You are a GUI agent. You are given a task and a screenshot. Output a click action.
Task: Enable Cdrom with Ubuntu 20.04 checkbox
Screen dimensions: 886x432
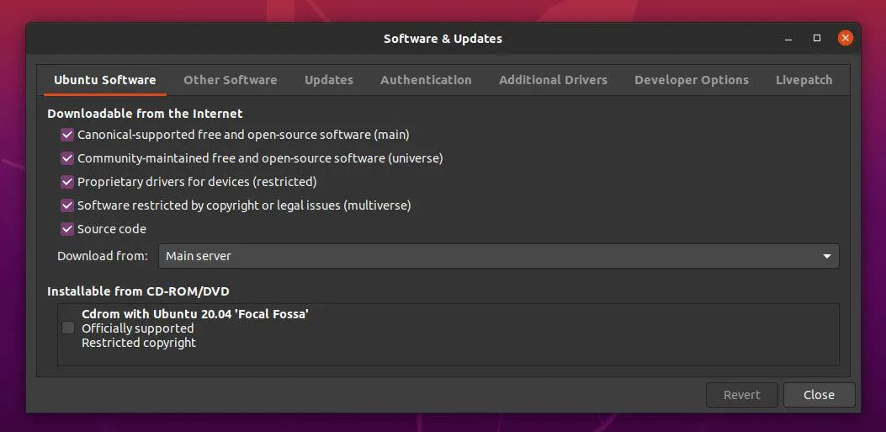coord(68,328)
